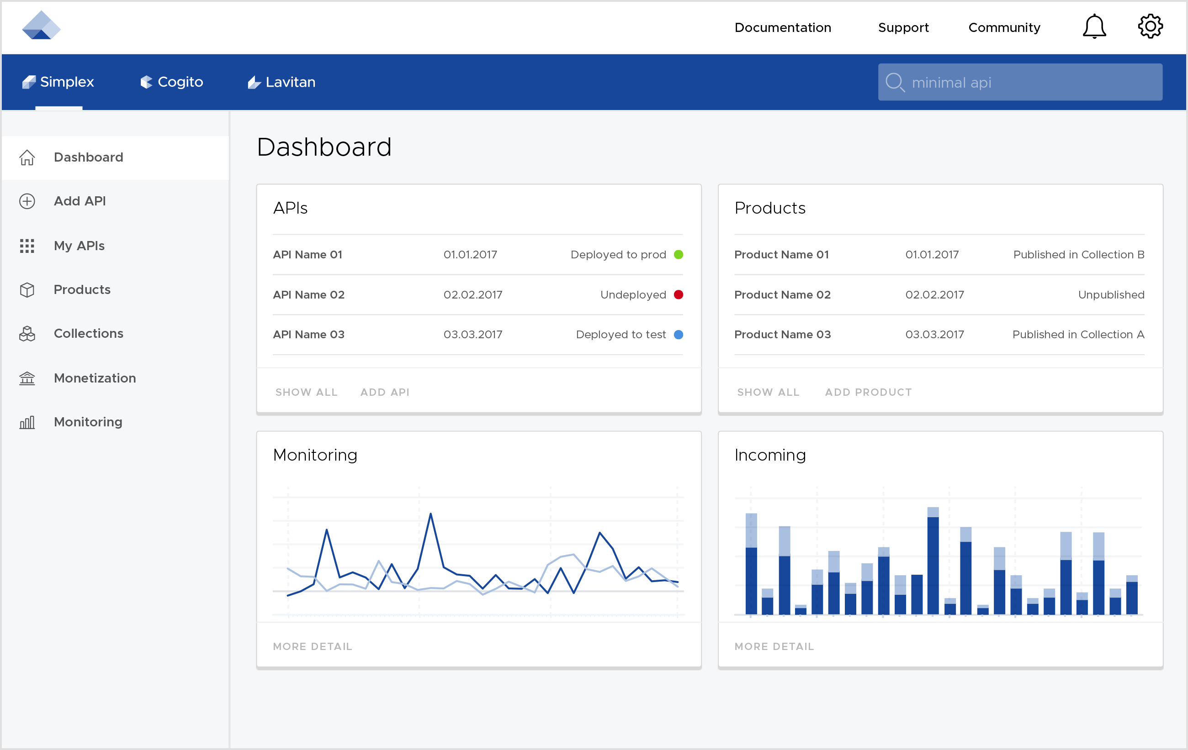This screenshot has width=1188, height=750.
Task: Click the Monitoring bar chart icon
Action: 27,422
